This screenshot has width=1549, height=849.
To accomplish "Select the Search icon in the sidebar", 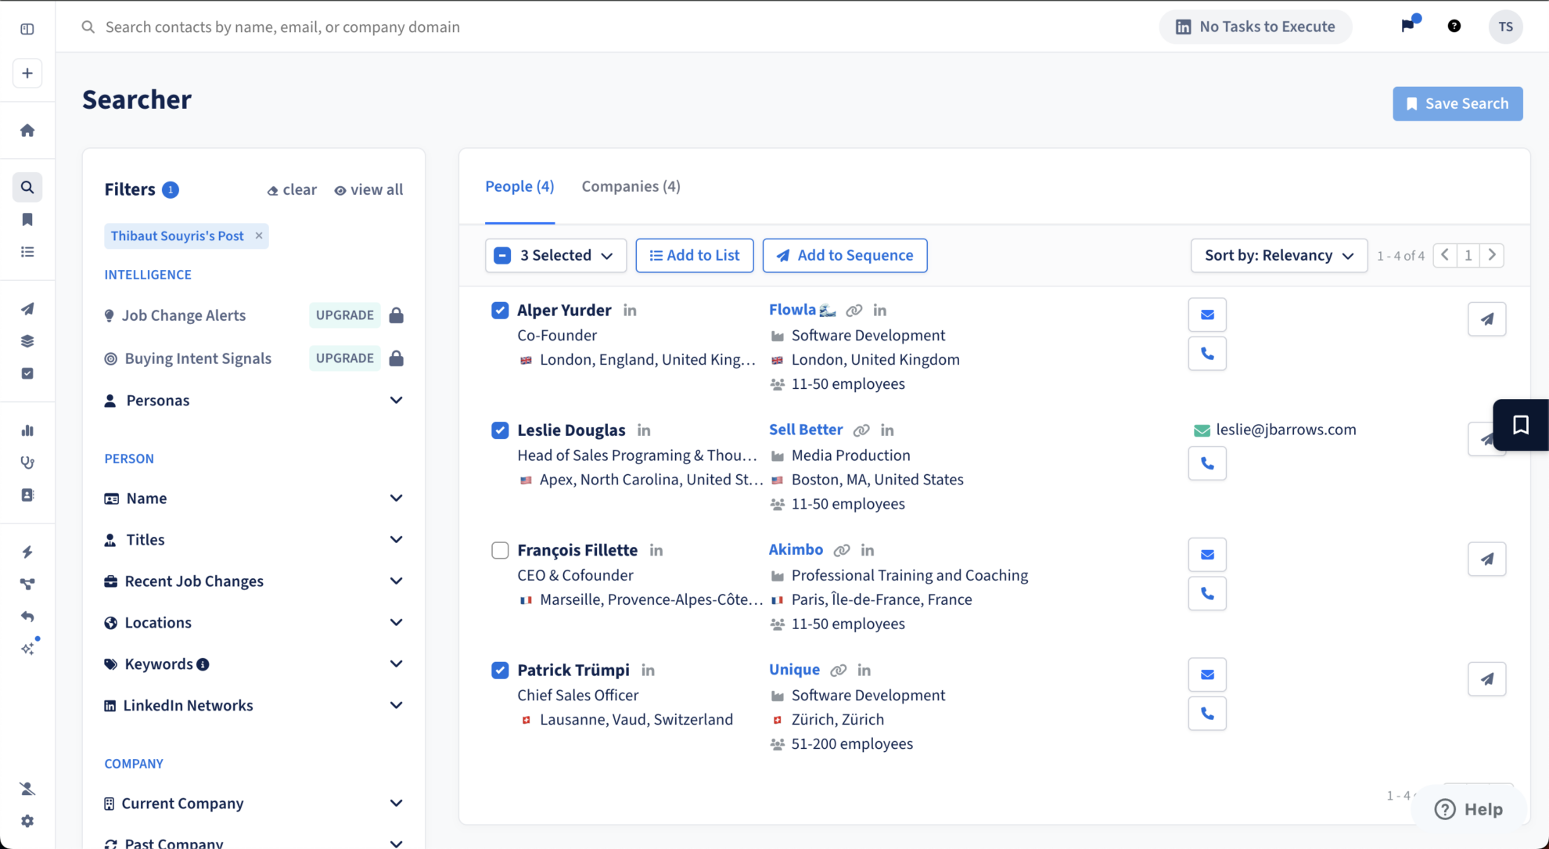I will tap(27, 187).
